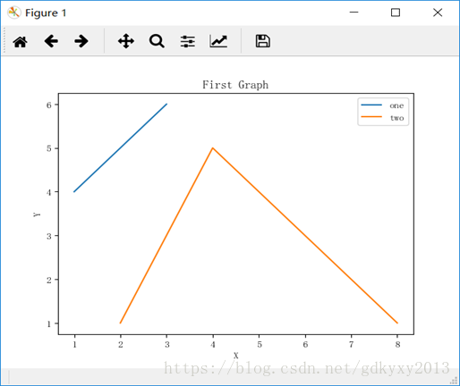Viewport: 460px width, 386px height.
Task: Click the top end of the blue line
Action: click(x=166, y=105)
